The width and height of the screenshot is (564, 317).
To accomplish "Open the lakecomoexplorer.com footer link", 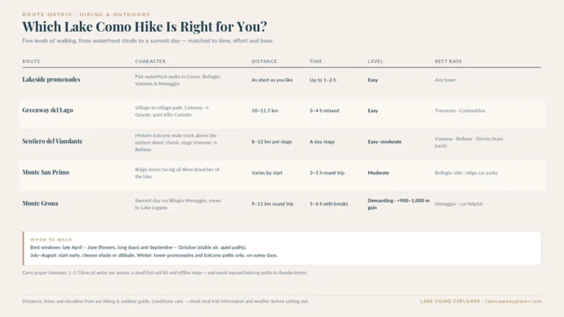I will 513,301.
